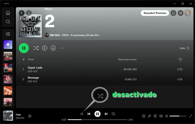Open (G)I-DLE artist link in player bar

pyautogui.click(x=20, y=118)
